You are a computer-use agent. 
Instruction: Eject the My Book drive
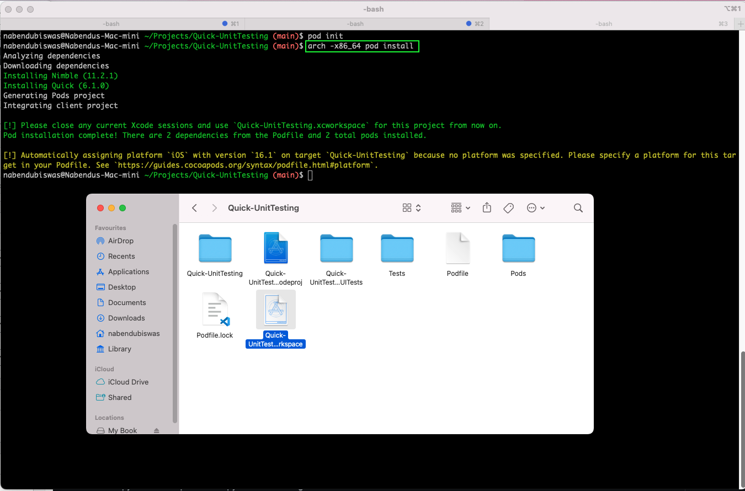(x=156, y=430)
